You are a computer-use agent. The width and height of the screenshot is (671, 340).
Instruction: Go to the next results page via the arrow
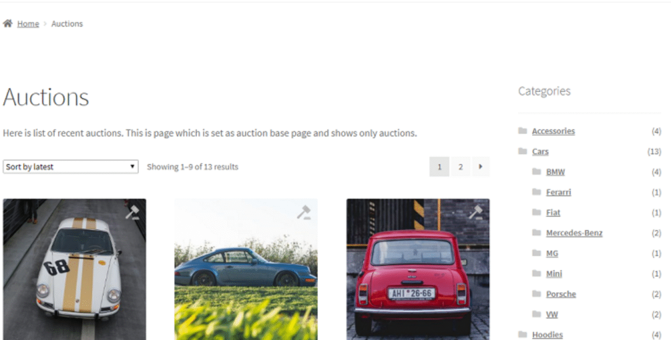coord(481,167)
